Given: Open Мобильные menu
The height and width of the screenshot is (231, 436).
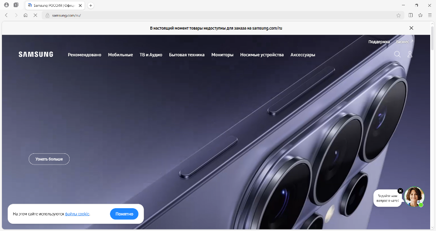Looking at the screenshot, I should (x=120, y=55).
